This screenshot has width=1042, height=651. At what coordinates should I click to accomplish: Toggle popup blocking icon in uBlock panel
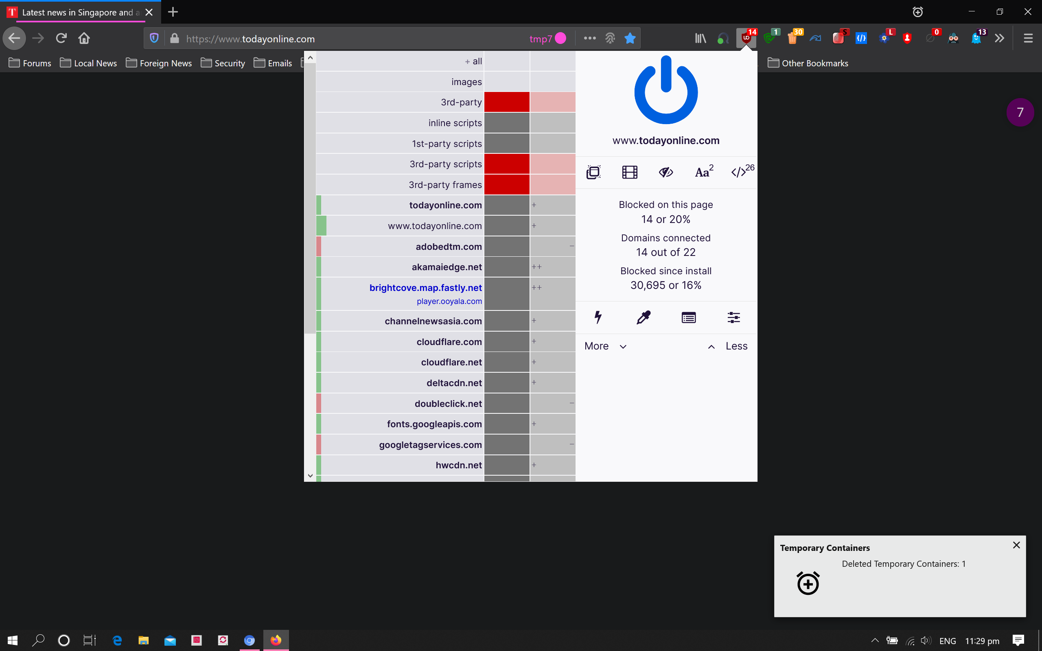click(593, 172)
